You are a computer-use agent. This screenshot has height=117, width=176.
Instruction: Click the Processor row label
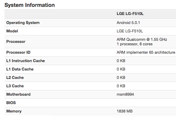point(16,42)
